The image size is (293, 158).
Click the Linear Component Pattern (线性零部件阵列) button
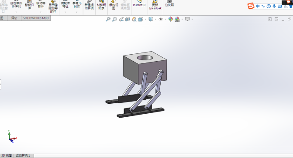pyautogui.click(x=16, y=4)
